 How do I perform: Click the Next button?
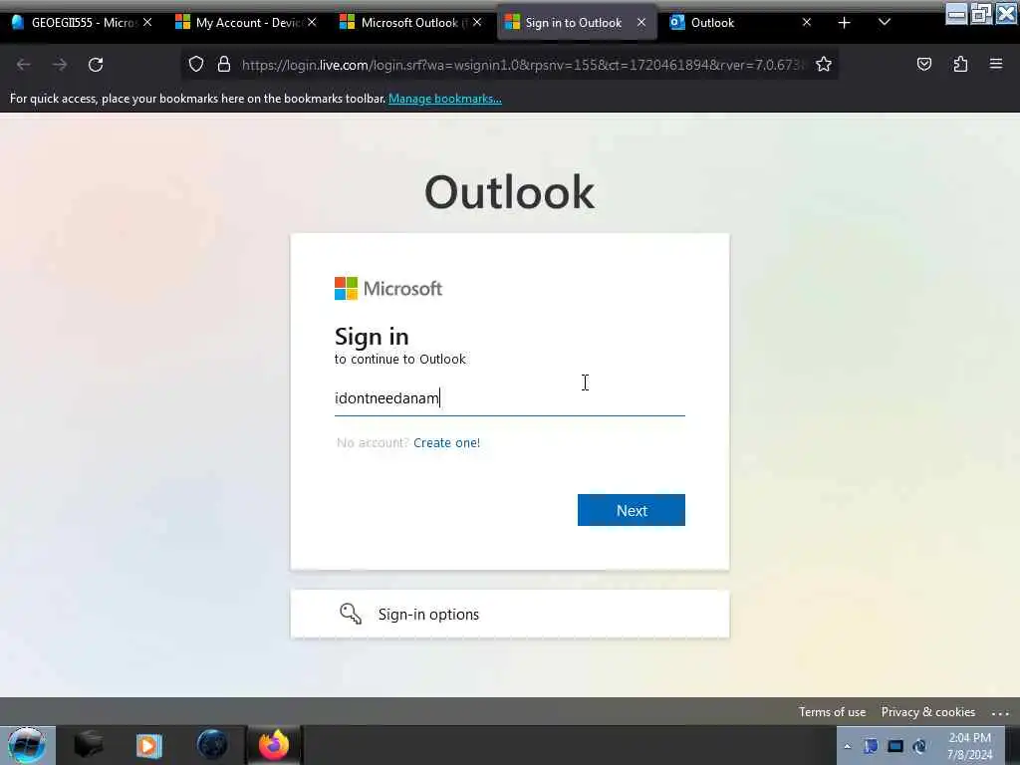[x=631, y=510]
